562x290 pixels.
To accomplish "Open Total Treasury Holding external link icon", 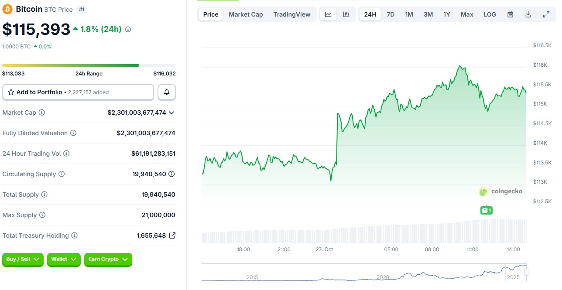I will pos(172,235).
